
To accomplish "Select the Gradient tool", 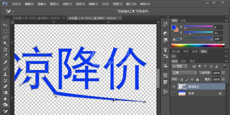I will tap(5, 93).
